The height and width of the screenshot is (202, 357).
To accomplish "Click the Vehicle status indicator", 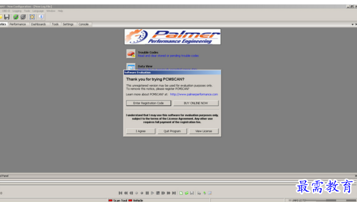I will click(x=135, y=201).
